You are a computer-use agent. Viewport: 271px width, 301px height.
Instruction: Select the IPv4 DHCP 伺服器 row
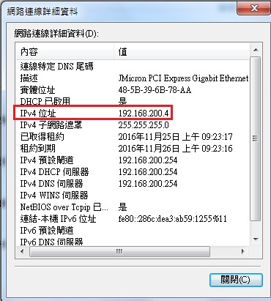pos(133,172)
